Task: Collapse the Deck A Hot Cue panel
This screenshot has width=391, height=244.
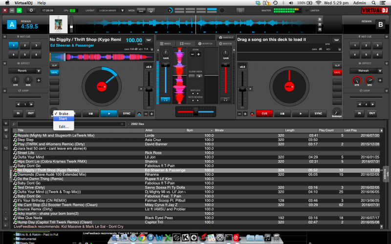Action: [4, 37]
